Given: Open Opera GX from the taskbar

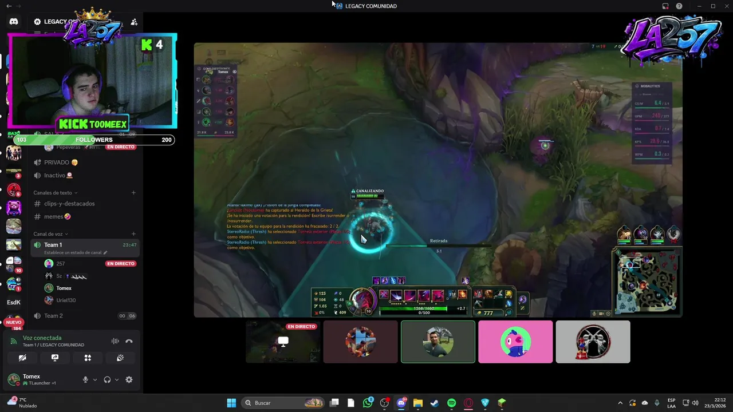Looking at the screenshot, I should [x=468, y=403].
